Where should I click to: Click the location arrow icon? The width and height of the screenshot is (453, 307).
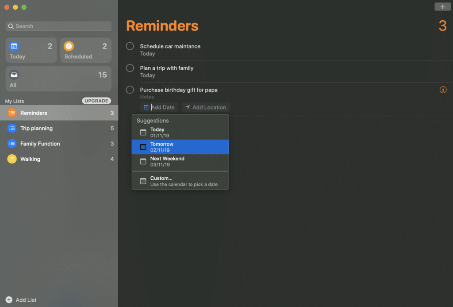(188, 107)
